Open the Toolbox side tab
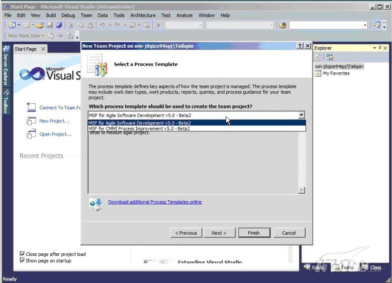This screenshot has height=283, width=392. 6,101
